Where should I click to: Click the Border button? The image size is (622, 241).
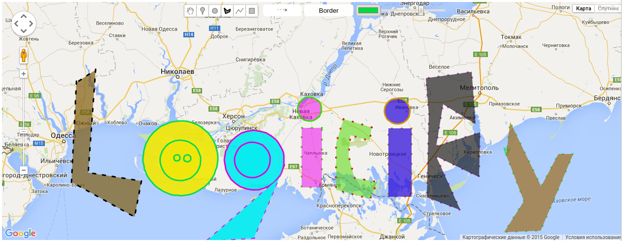point(328,10)
